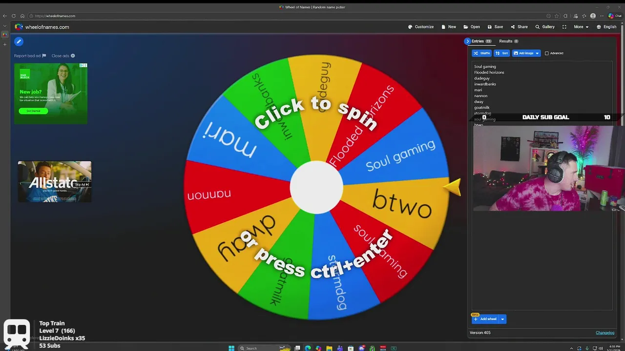The image size is (625, 351).
Task: Open the Add image dropdown arrow
Action: [537, 53]
